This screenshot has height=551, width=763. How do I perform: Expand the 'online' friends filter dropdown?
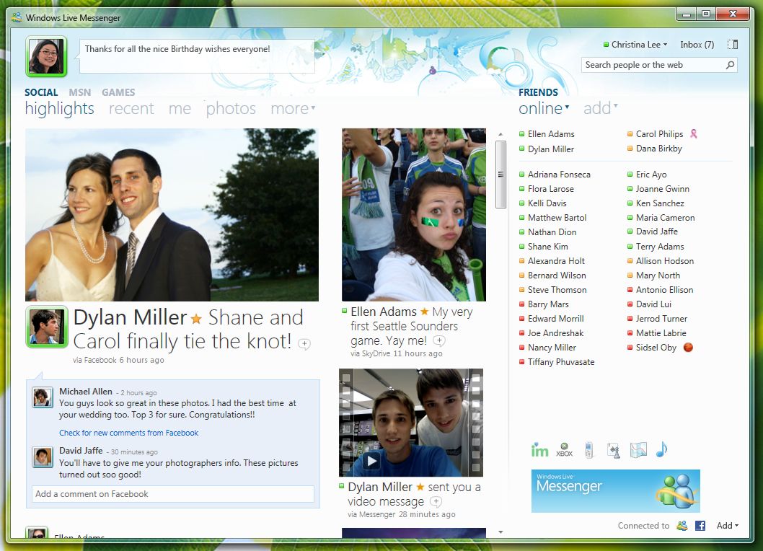click(x=544, y=109)
